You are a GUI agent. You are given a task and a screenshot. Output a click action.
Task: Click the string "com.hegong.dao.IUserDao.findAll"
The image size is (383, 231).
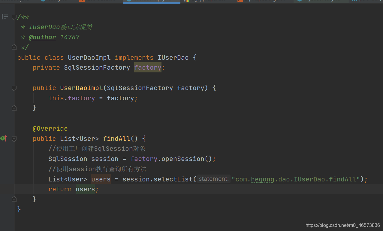pos(296,179)
